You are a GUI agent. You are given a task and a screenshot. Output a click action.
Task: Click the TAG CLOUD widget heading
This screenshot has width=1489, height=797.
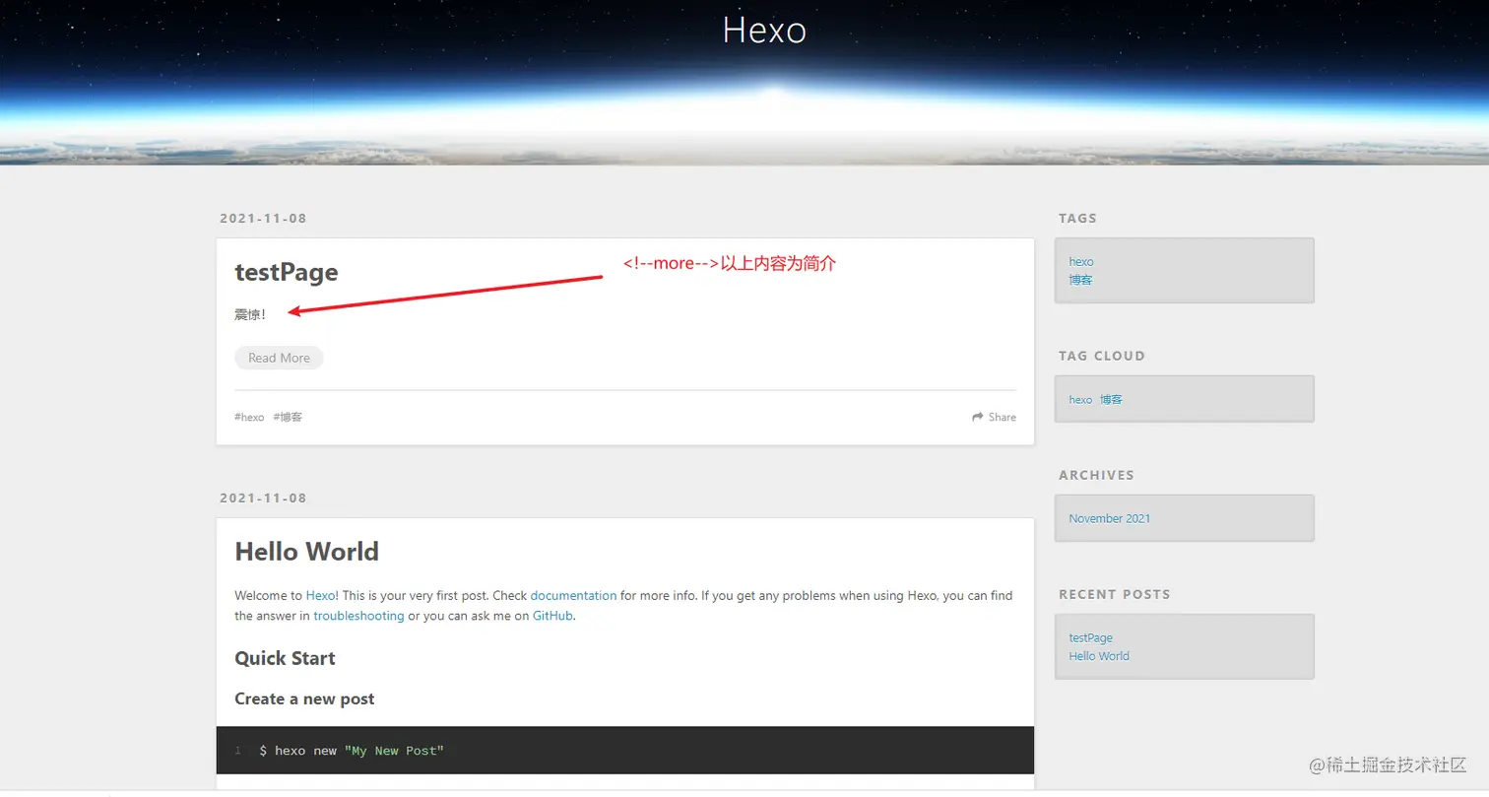coord(1102,356)
